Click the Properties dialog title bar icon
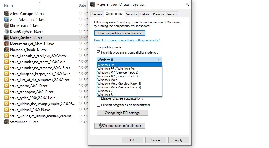The height and width of the screenshot is (148, 269). [x=93, y=5]
